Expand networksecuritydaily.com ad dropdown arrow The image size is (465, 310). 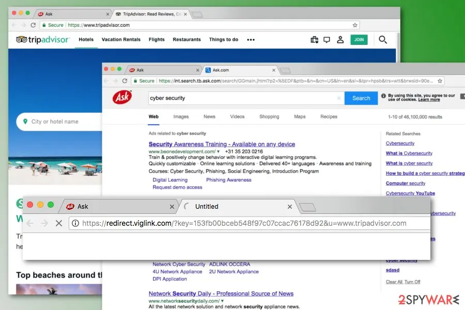(x=222, y=301)
